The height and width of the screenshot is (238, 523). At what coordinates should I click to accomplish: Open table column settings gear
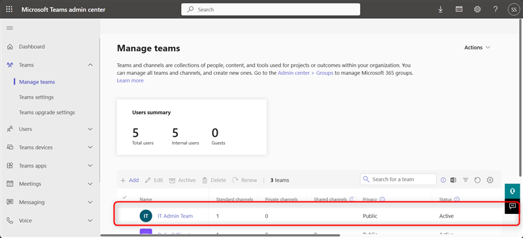coord(490,180)
